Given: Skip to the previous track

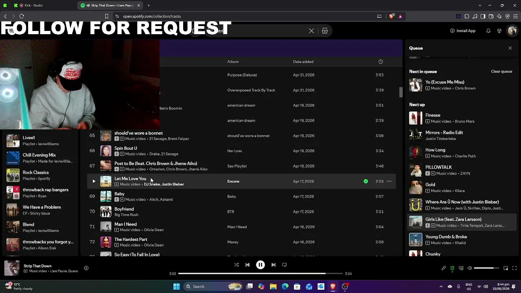Looking at the screenshot, I should click(x=247, y=265).
